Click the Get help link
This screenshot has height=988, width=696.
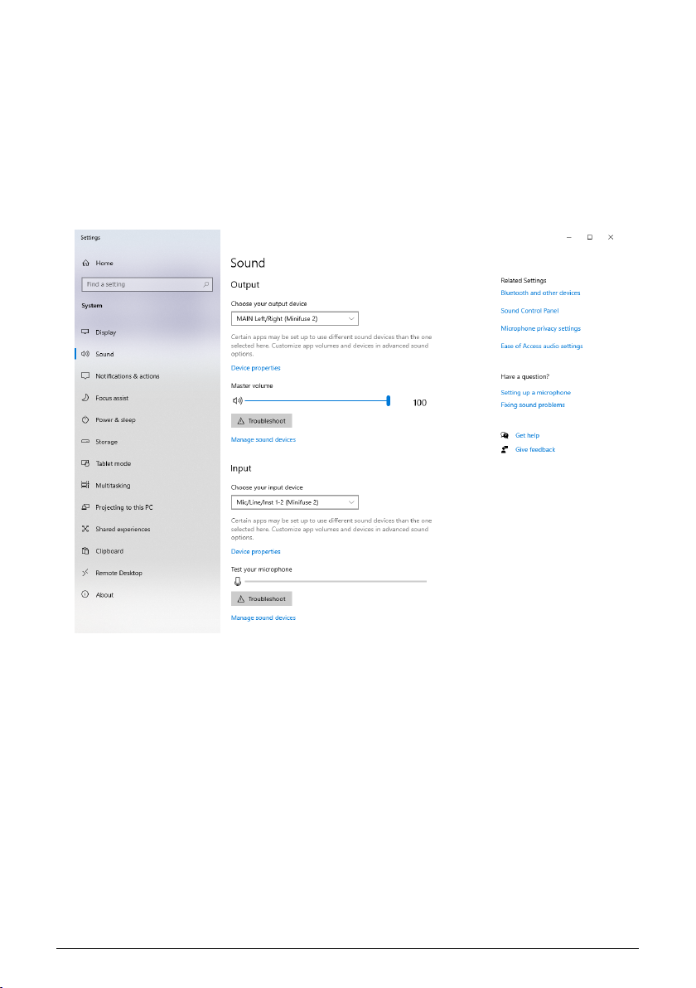[527, 435]
